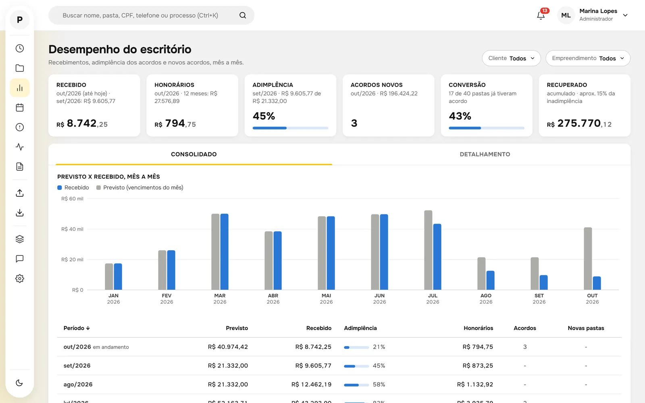Open the Cliente Todos filter dropdown
The height and width of the screenshot is (403, 645).
point(511,58)
